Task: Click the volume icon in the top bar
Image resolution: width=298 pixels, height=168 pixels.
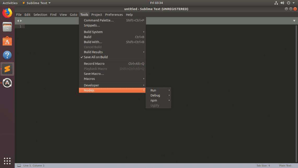Action: [282, 3]
